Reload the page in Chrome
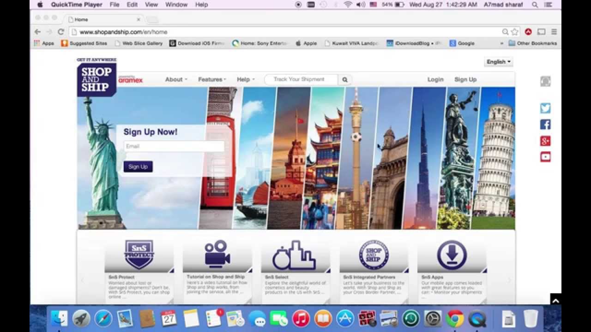 pos(60,32)
